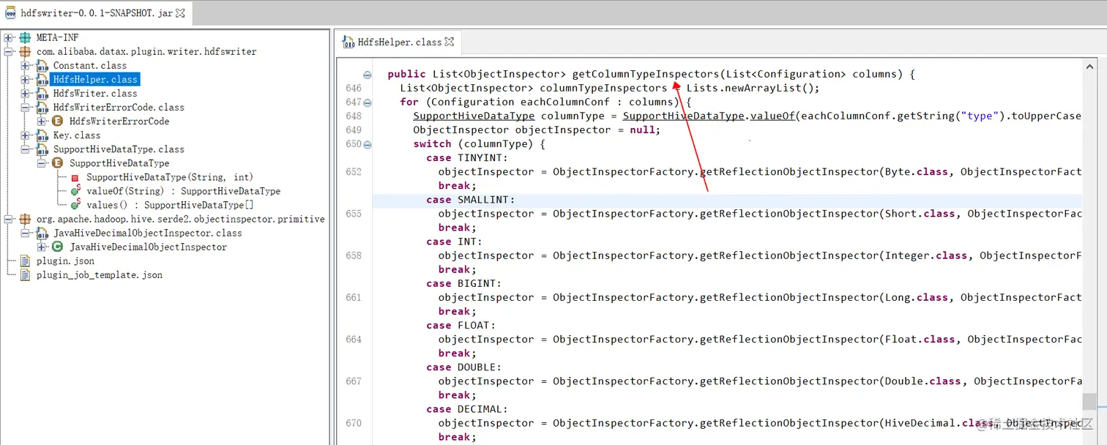Click line number 670 in the gutter
The image size is (1107, 445).
click(x=354, y=423)
